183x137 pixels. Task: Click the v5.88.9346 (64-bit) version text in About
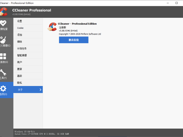click(68, 31)
